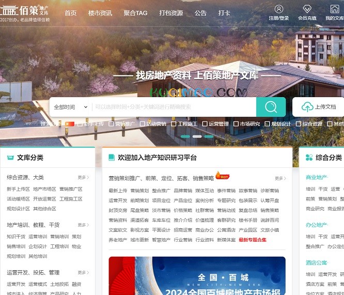Select the third carousel indicator dot

[209, 136]
